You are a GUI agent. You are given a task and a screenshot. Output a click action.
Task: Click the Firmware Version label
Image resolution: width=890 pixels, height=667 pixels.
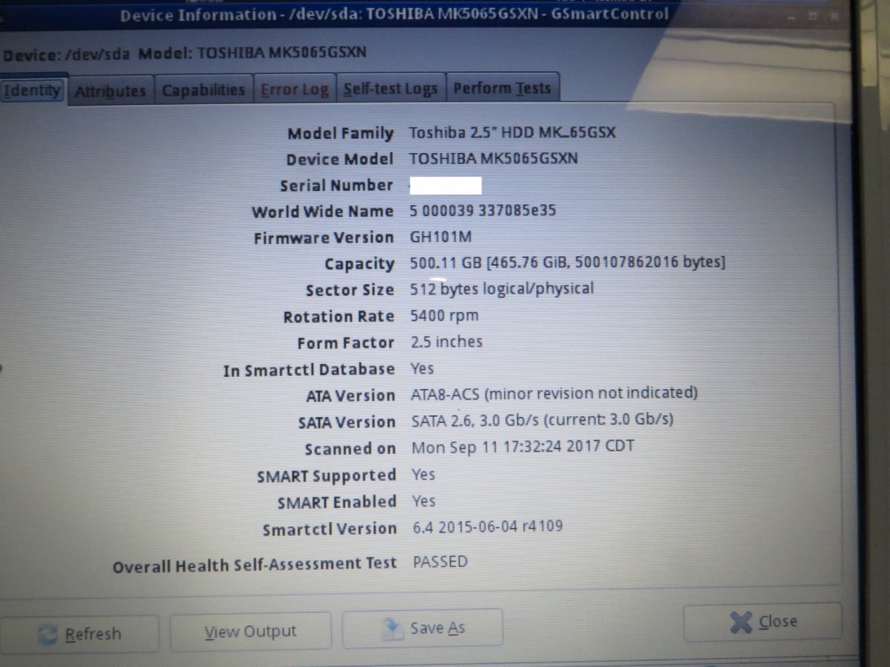tap(323, 238)
